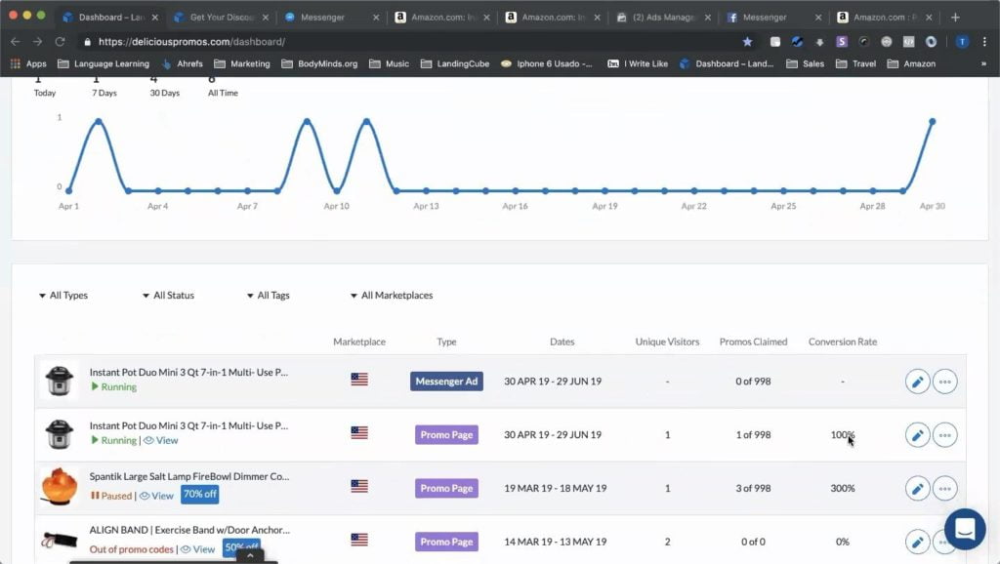Open more options for Spantik Salt Lamp
The height and width of the screenshot is (564, 1000).
(945, 489)
